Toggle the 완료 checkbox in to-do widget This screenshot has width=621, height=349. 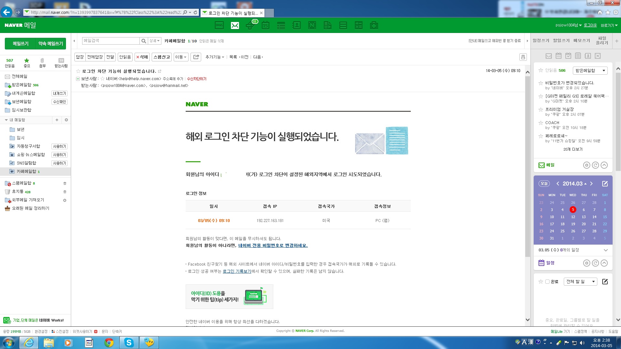[547, 282]
